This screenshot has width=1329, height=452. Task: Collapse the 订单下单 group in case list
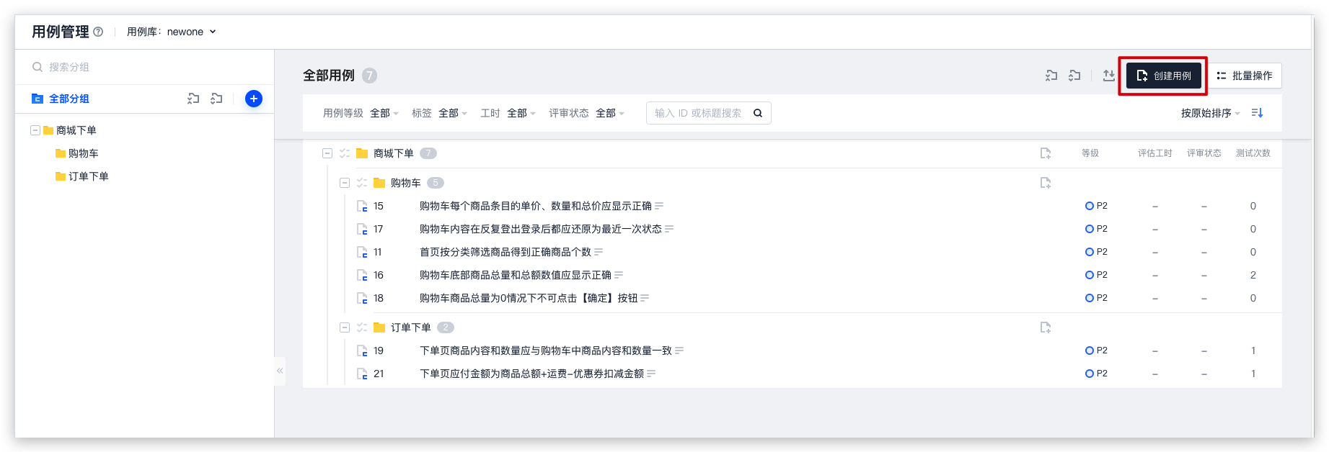pos(345,327)
